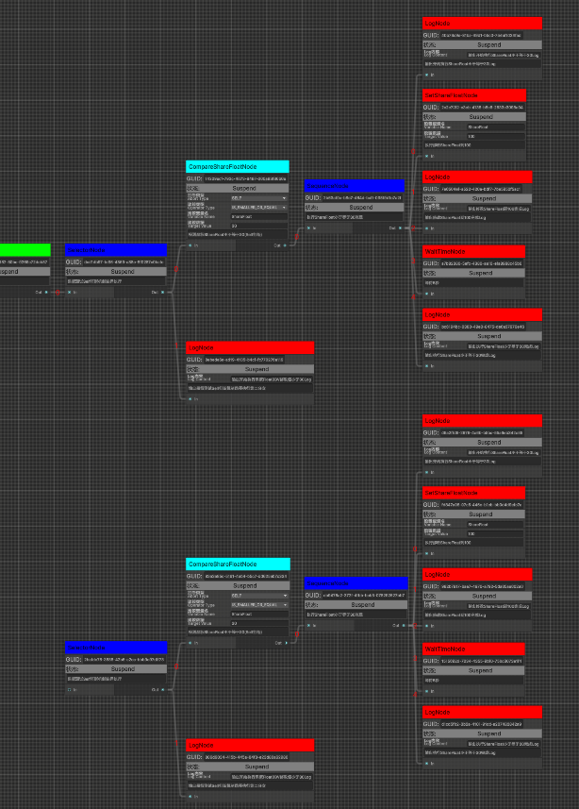The height and width of the screenshot is (809, 579).
Task: Click In port of LogNode on upper selector's edge 1
Action: [192, 398]
